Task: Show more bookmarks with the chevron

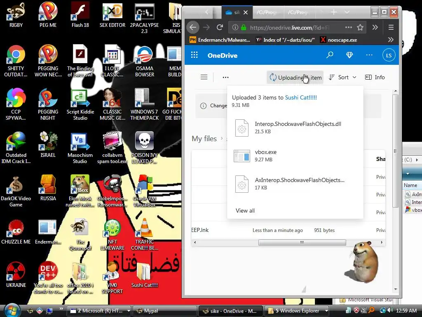Action: pos(391,40)
